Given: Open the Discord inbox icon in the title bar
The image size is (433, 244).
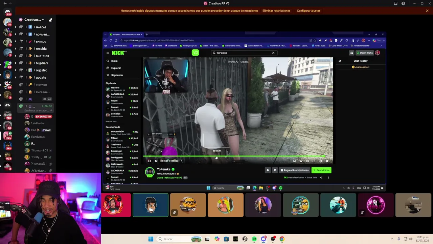Looking at the screenshot, I should click(395, 3).
